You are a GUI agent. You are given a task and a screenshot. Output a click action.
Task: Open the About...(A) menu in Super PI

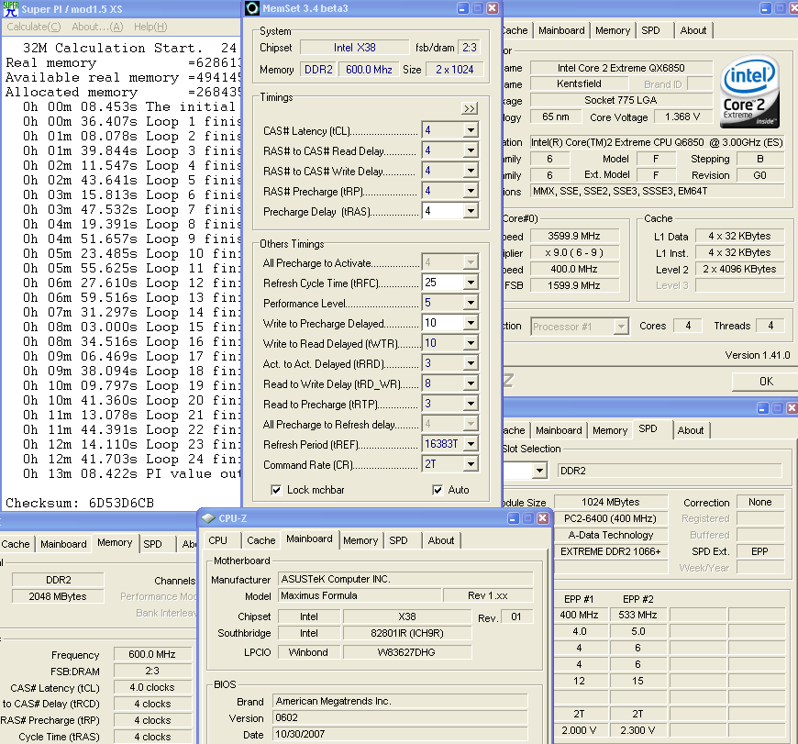[97, 27]
